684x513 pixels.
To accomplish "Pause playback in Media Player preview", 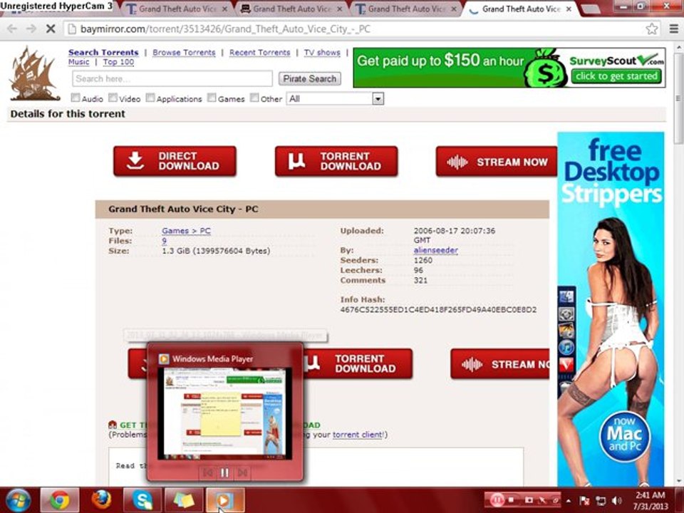I will point(224,472).
